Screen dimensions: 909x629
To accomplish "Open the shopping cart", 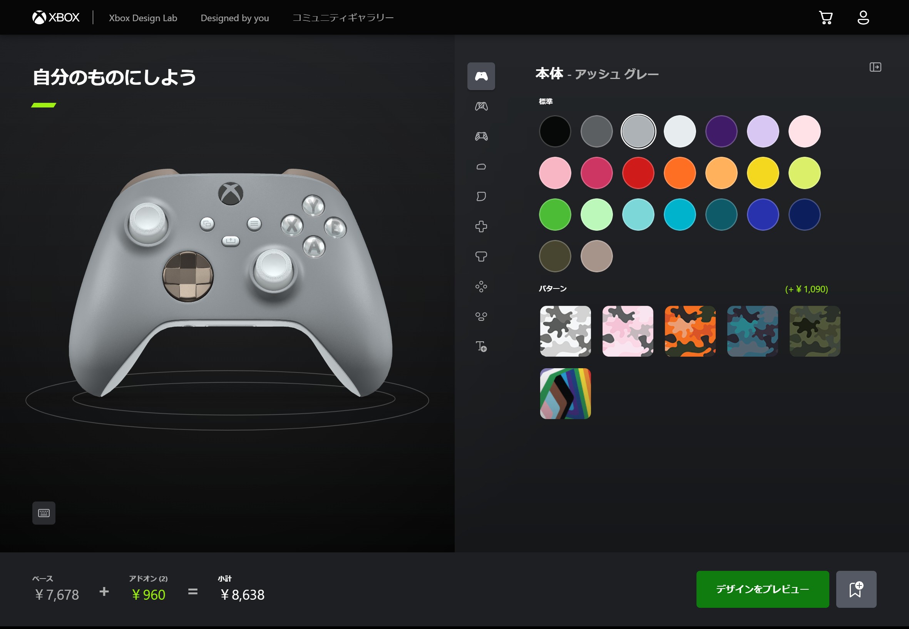I will pyautogui.click(x=825, y=18).
